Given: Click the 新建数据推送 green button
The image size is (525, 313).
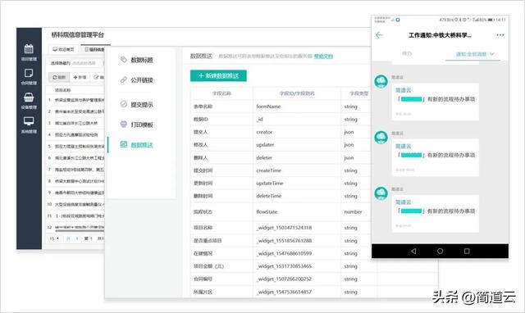Looking at the screenshot, I should point(218,75).
